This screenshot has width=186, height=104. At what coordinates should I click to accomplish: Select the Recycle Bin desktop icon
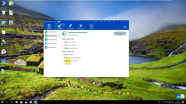(x=3, y=14)
